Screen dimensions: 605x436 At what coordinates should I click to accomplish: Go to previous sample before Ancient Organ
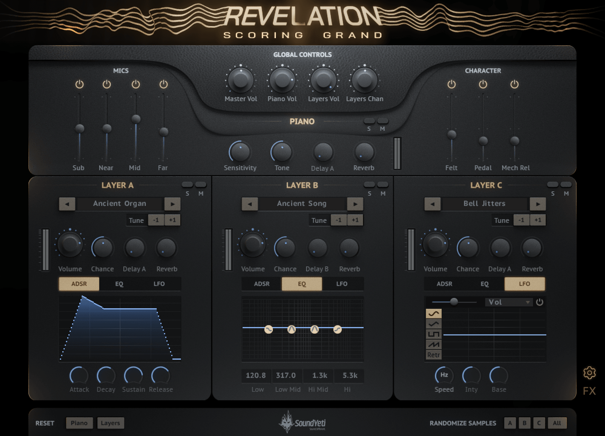tap(67, 204)
